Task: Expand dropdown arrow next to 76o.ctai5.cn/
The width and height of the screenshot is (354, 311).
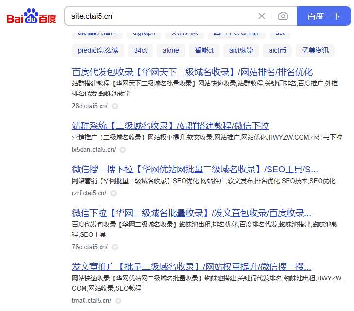Action: 115,247
